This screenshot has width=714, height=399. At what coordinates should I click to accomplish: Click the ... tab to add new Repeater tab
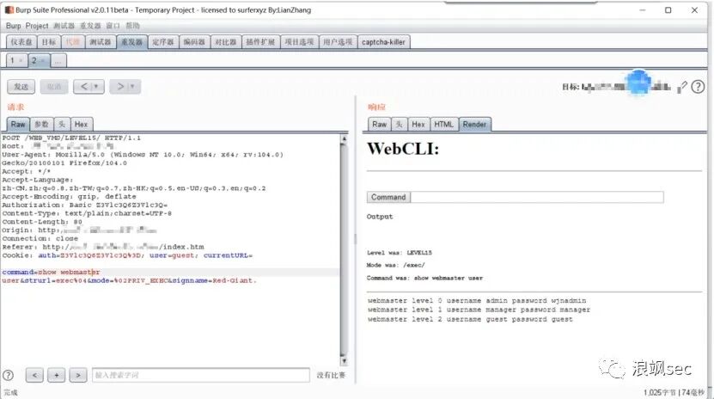pyautogui.click(x=58, y=60)
